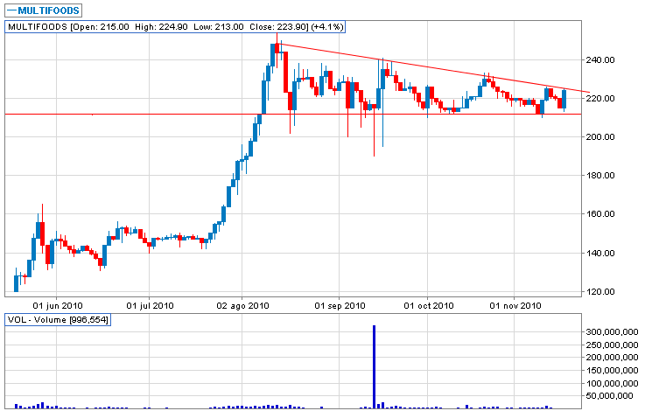Click the 01 oct 2010 date label
The image size is (652, 411).
click(428, 306)
